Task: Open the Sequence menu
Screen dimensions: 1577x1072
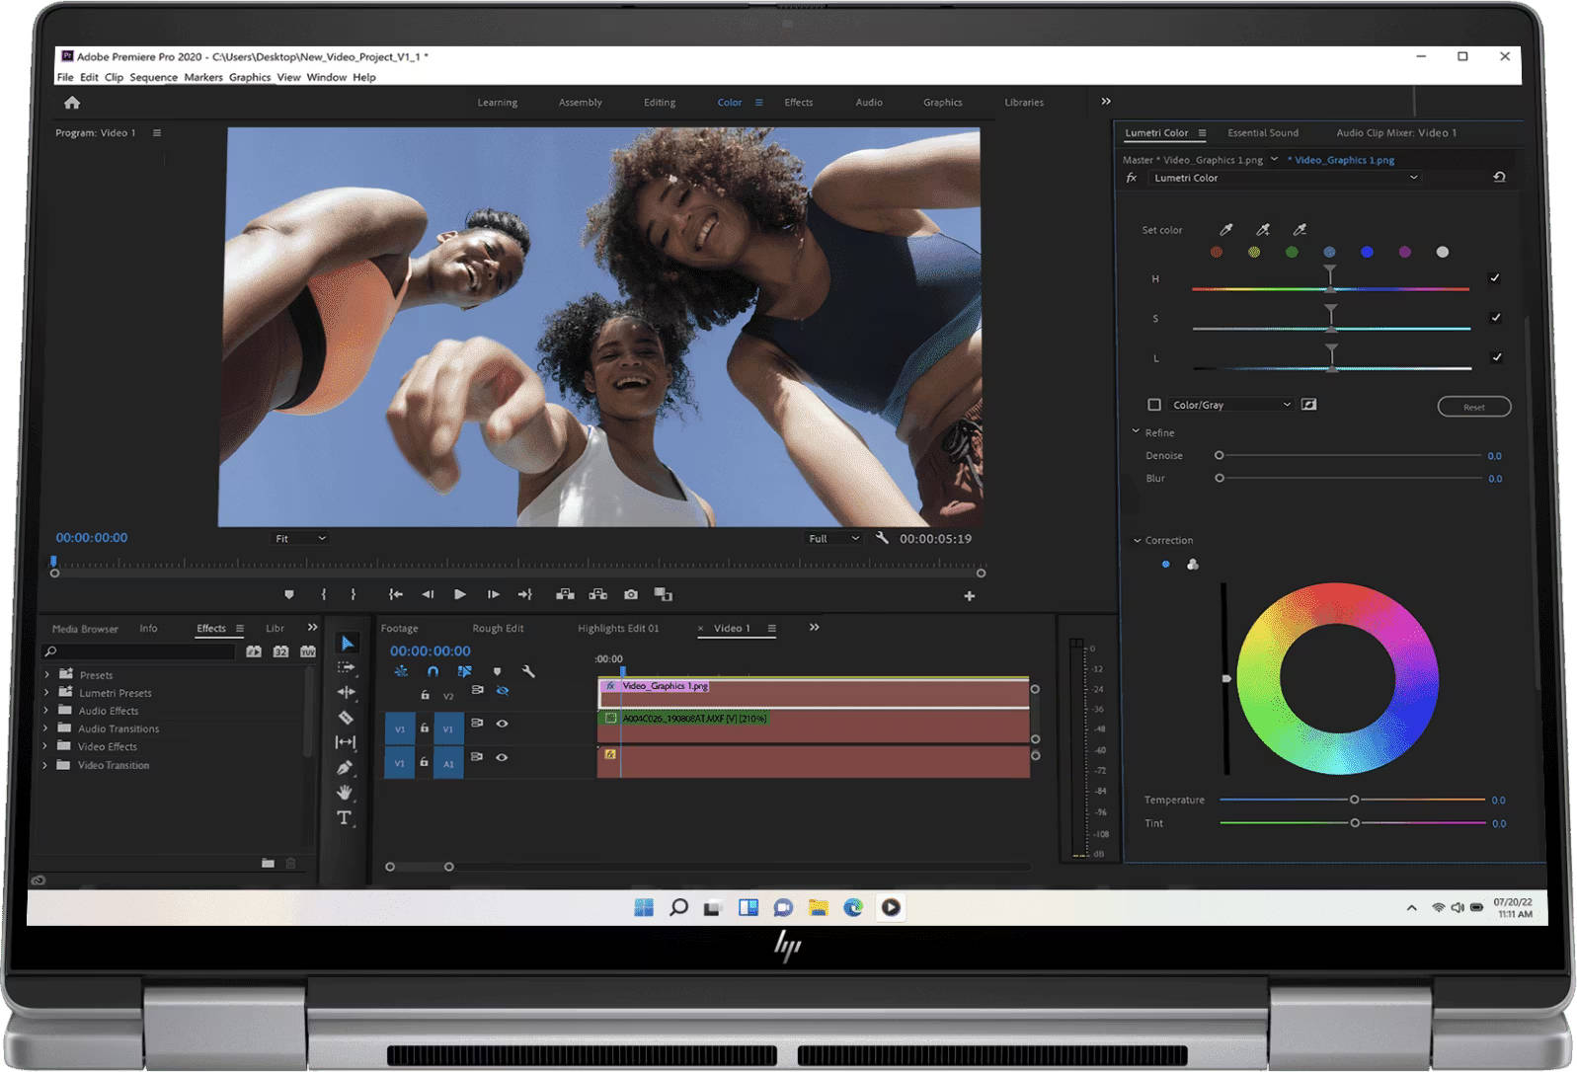Action: point(153,77)
